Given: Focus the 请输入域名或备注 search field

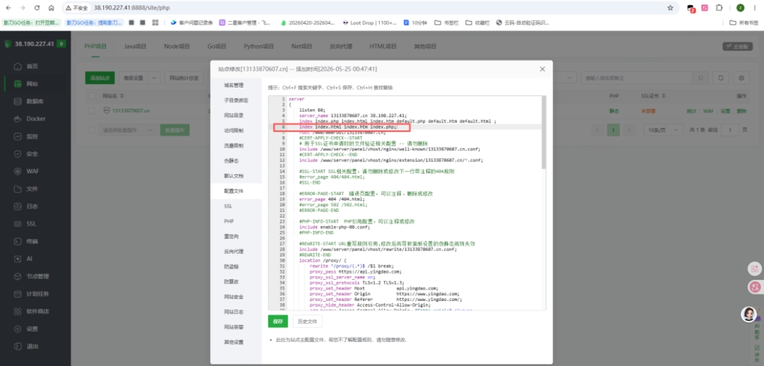Looking at the screenshot, I should 637,78.
